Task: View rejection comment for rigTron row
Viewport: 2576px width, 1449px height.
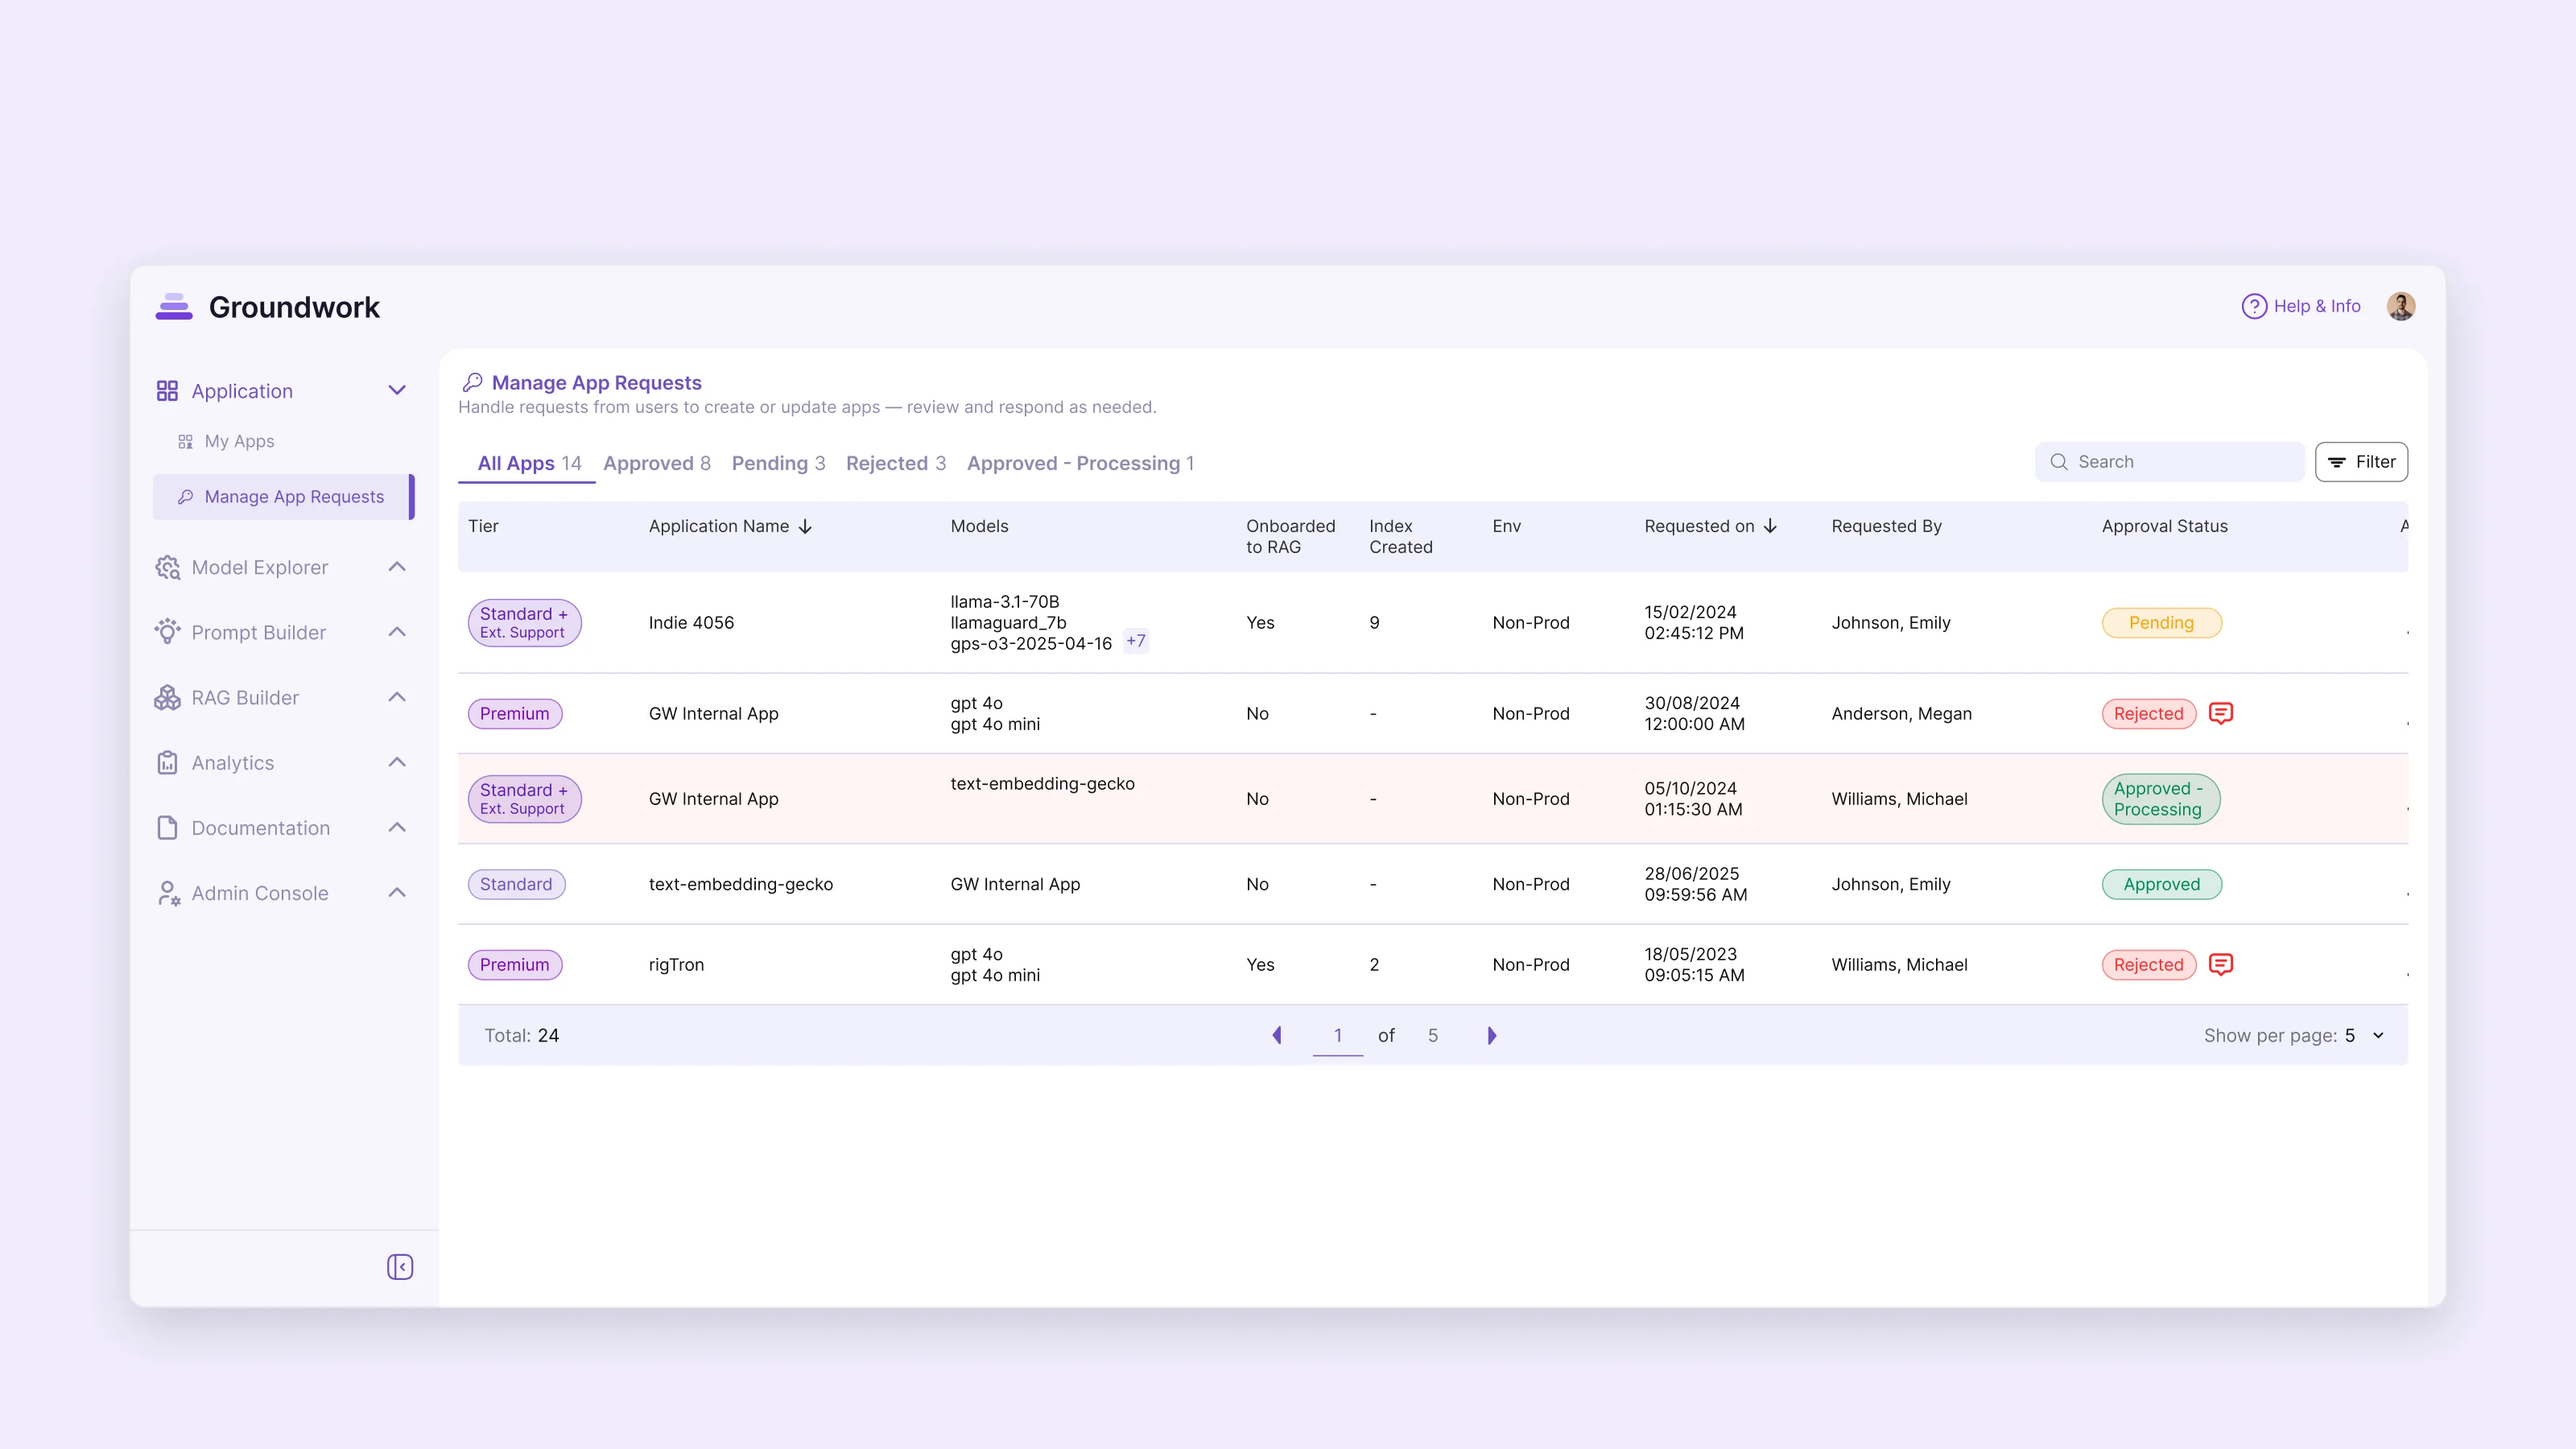Action: [2220, 964]
